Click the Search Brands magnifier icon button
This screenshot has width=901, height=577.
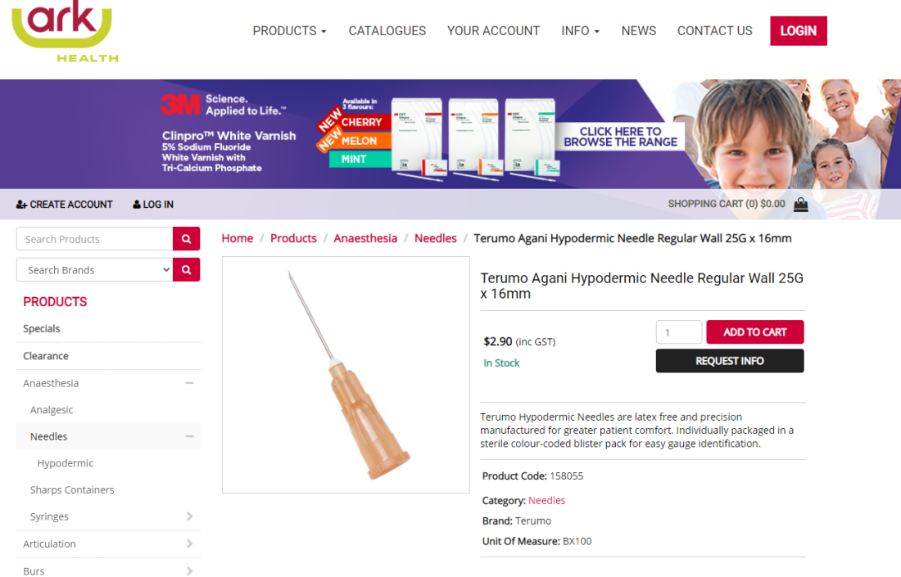(186, 270)
